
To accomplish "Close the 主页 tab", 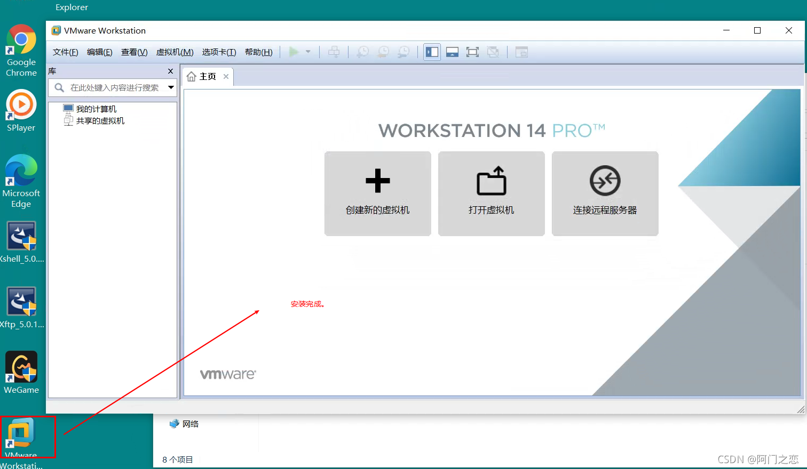I will pyautogui.click(x=226, y=76).
